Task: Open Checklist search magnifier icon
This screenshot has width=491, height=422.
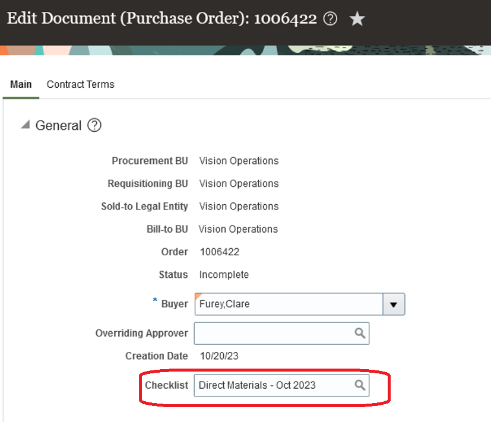Action: (x=360, y=385)
